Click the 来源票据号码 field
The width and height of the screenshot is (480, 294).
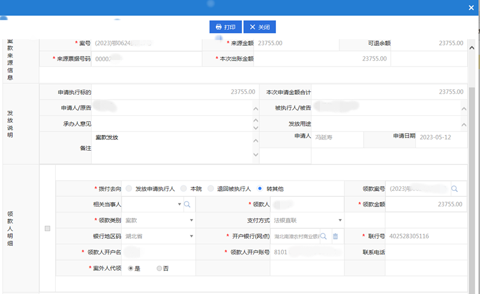146,59
